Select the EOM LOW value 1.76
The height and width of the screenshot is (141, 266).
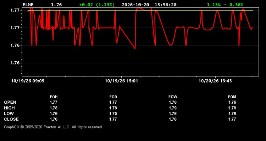click(232, 114)
